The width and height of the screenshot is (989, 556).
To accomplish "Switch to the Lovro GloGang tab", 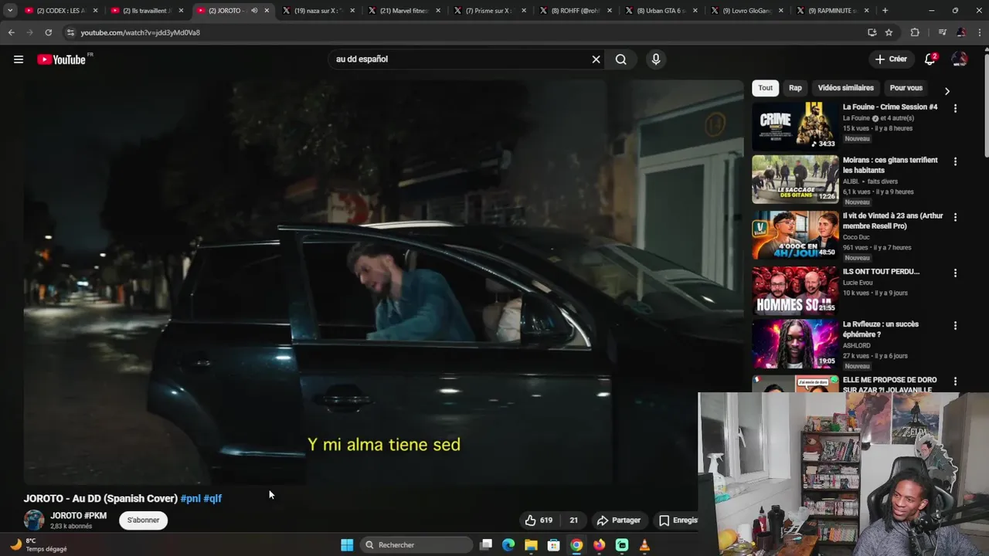I will 747,11.
